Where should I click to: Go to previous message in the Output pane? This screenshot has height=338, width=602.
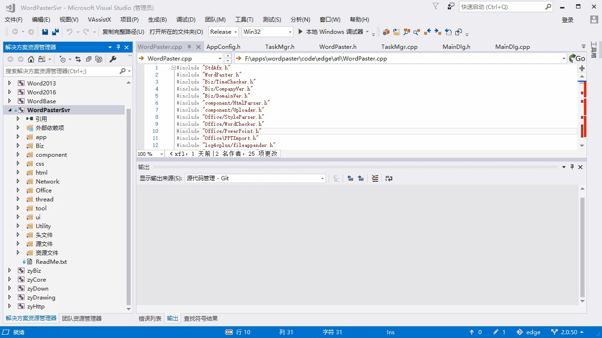pos(350,178)
